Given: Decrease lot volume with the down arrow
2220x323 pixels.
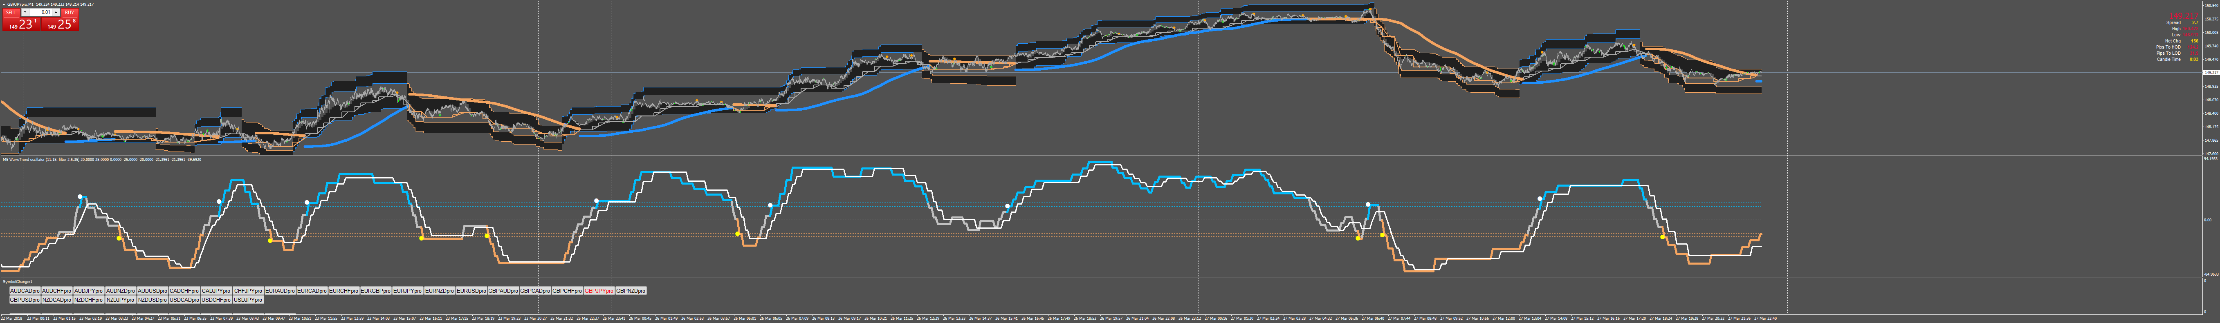Looking at the screenshot, I should coord(24,12).
